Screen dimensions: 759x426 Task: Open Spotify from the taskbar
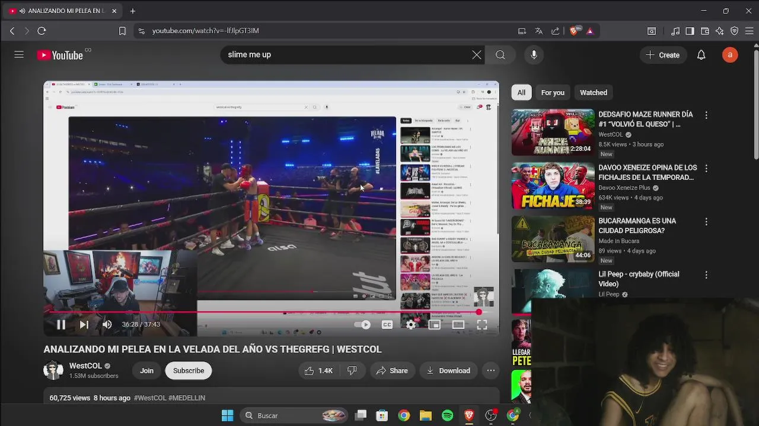448,415
